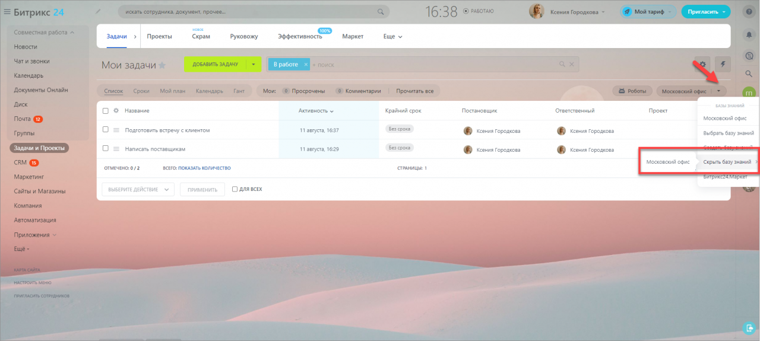760x341 pixels.
Task: Open Ксения Городкова user menu
Action: tap(578, 12)
